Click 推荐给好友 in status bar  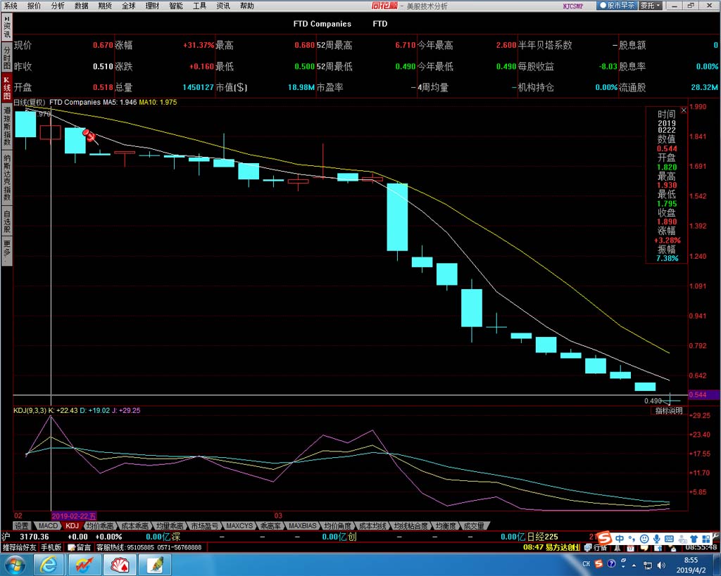pos(19,548)
